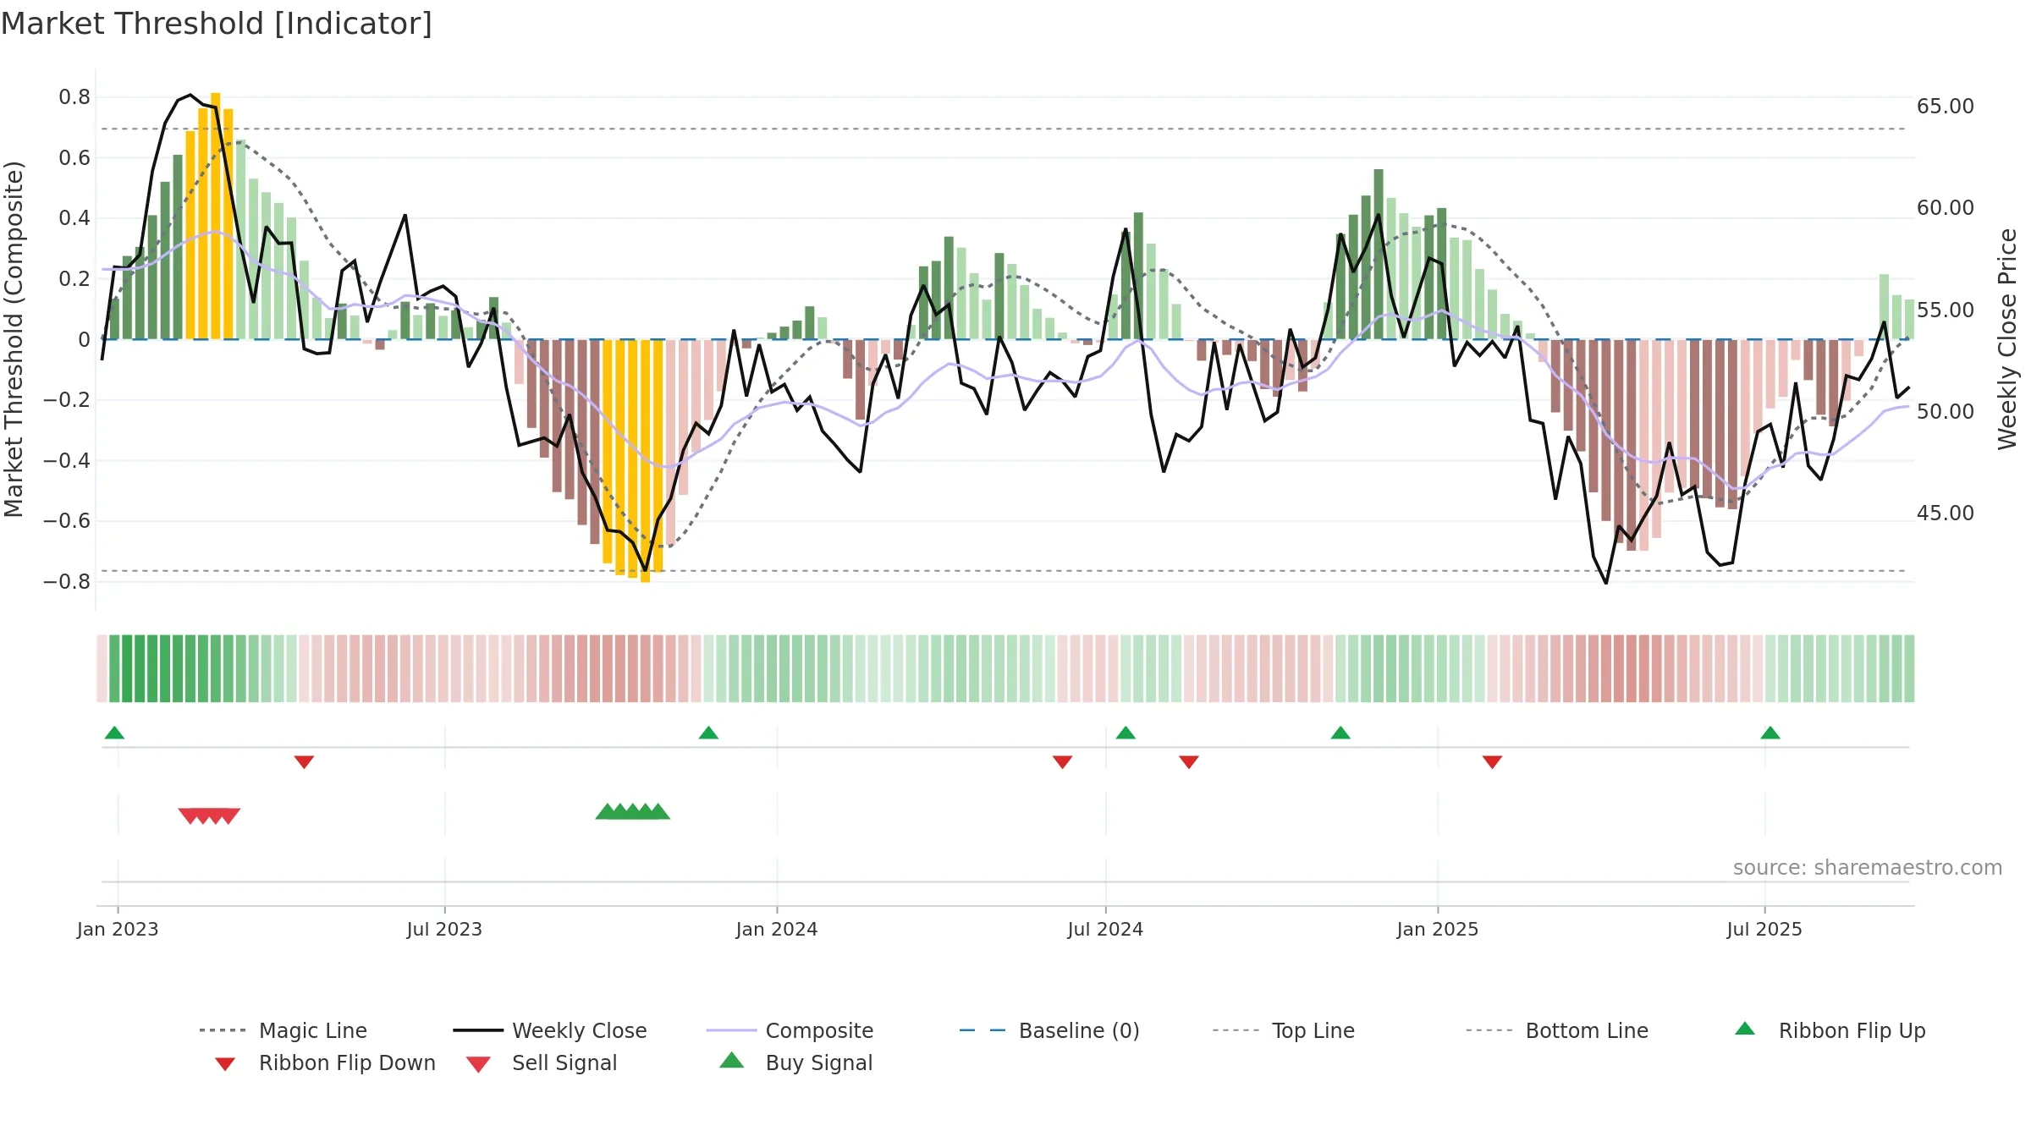
Task: Select the red flip down triangle just before Jul 2024
Action: click(1062, 762)
